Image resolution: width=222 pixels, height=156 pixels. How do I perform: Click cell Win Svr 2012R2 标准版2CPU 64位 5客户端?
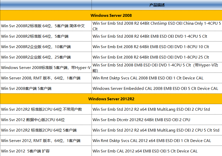(x=46, y=130)
